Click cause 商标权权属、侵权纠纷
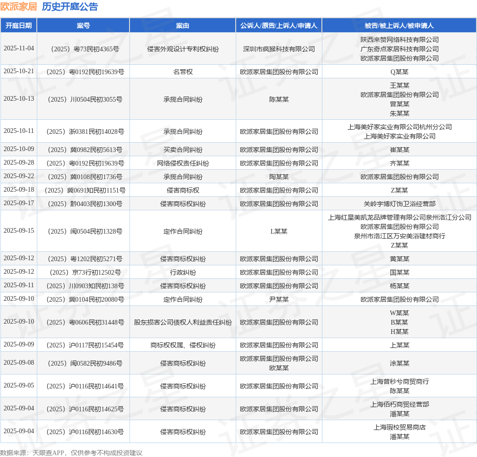The height and width of the screenshot is (457, 477). [183, 345]
